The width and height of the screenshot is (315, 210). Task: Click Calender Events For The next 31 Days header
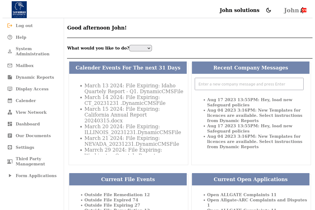point(128,68)
